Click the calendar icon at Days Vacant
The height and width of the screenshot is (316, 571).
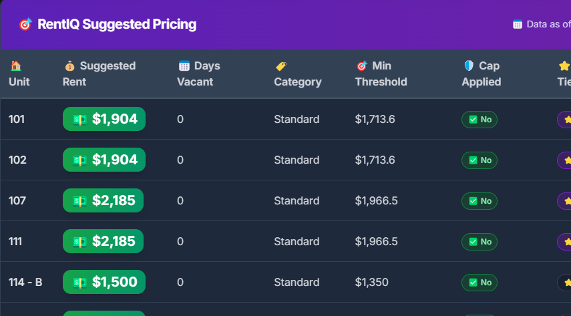(x=184, y=65)
